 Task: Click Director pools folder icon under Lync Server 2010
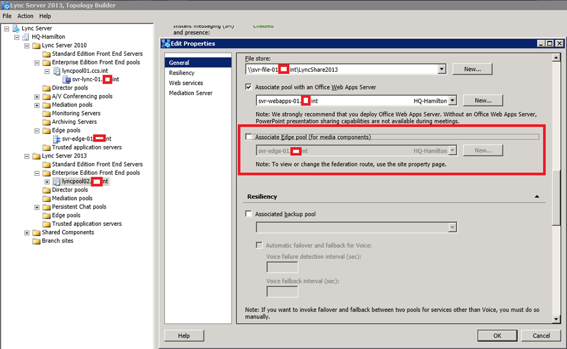[47, 88]
